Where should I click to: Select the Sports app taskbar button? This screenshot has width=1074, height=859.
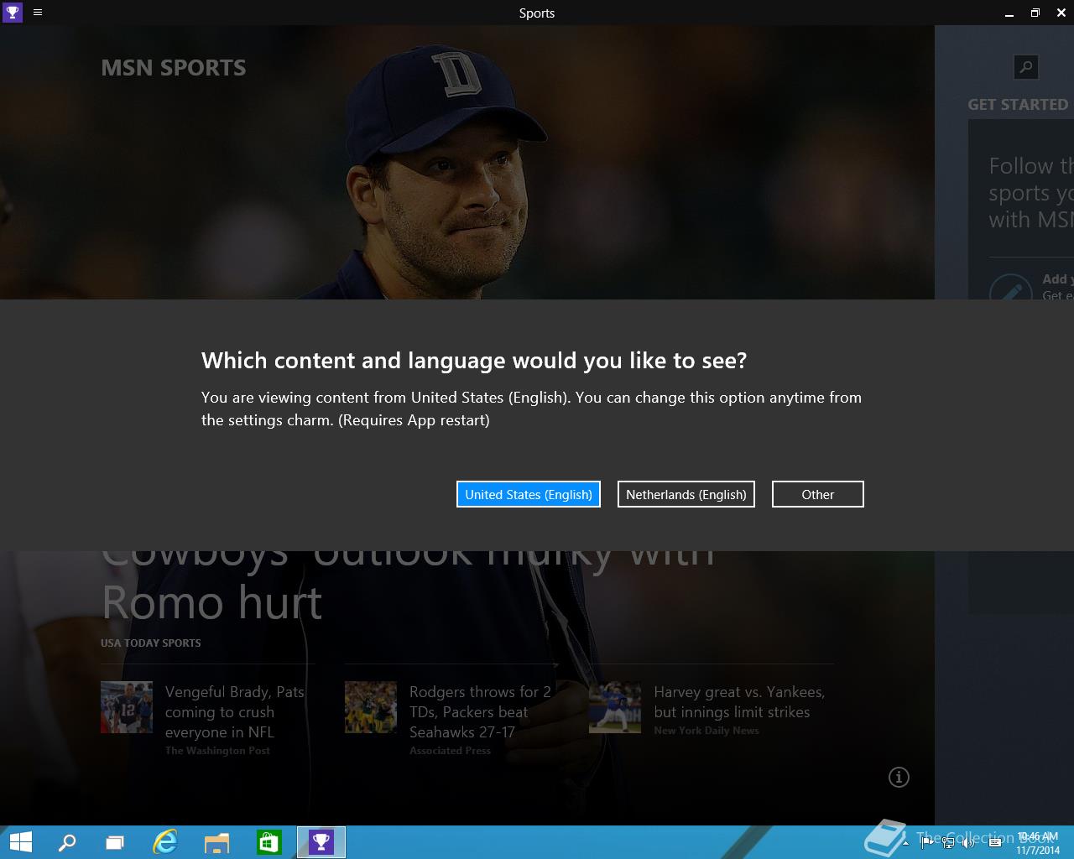321,842
